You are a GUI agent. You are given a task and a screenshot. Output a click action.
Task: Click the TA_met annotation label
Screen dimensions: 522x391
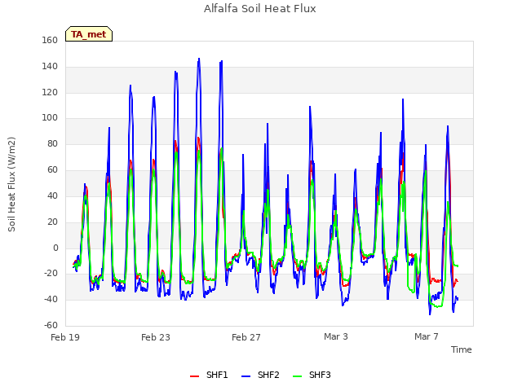(x=89, y=34)
